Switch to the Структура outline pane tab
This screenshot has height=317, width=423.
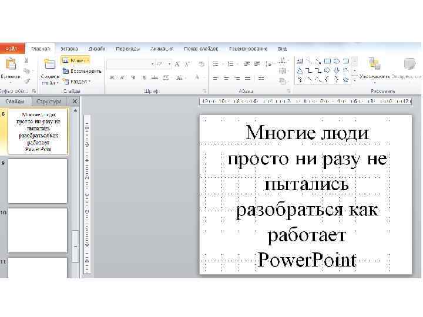[49, 102]
